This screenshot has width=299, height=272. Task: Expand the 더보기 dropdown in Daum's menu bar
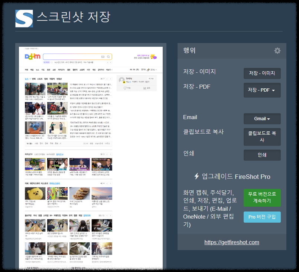click(109, 70)
